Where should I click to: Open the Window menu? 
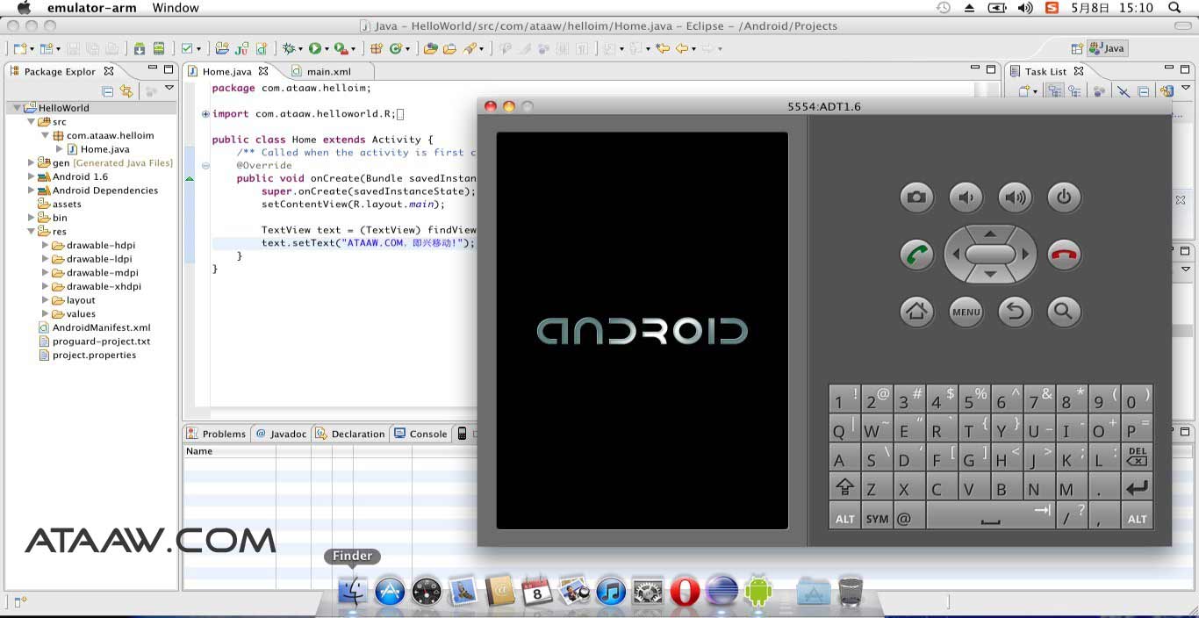176,8
